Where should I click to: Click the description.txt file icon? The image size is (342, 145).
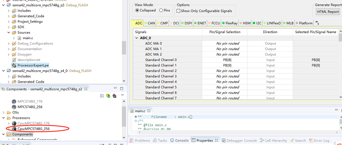tap(14, 60)
